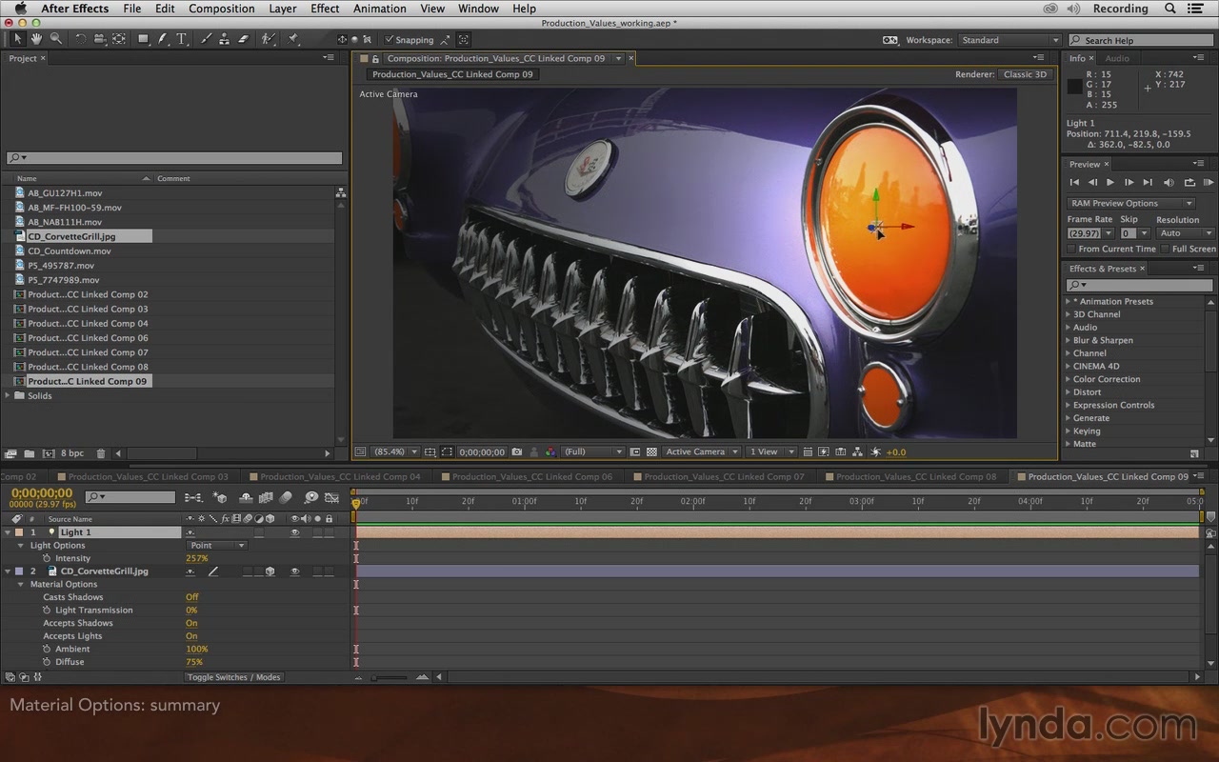Click the Reset Exposure icon
1219x762 pixels.
[x=873, y=451]
